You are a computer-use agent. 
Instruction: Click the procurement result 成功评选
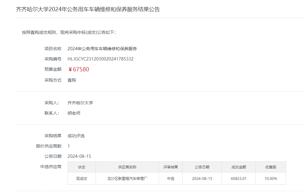(x=76, y=136)
